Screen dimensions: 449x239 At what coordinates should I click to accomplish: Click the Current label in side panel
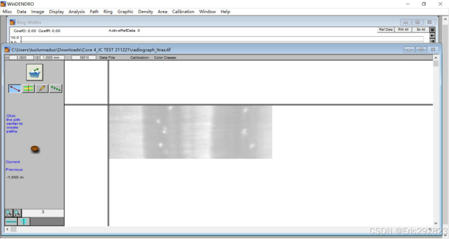click(x=13, y=162)
